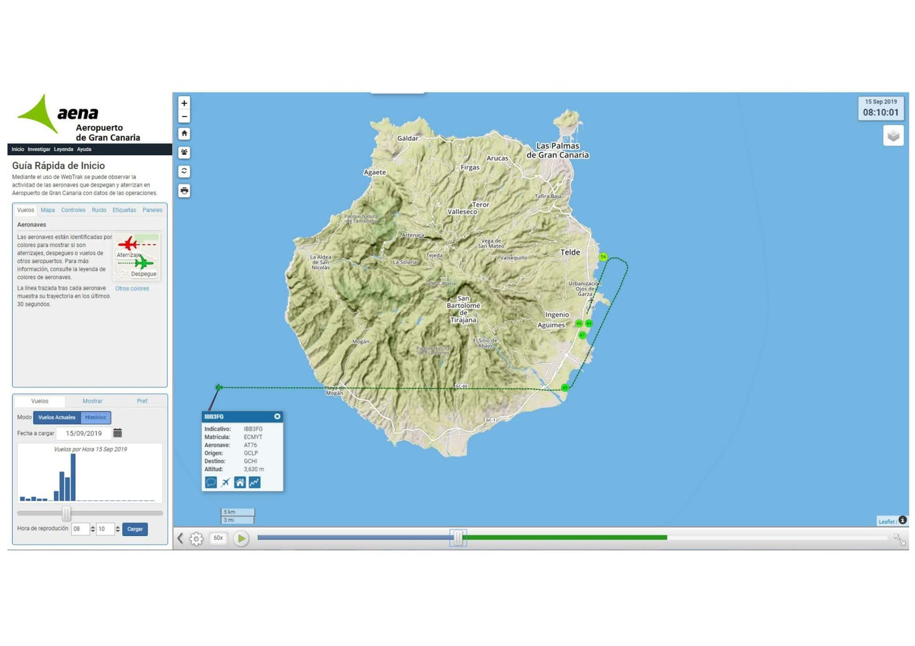Open the Investigar menu
Image resolution: width=915 pixels, height=646 pixels.
39,149
